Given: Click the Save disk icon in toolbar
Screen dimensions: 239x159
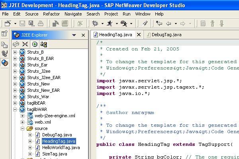Looking at the screenshot, I should tap(22, 24).
